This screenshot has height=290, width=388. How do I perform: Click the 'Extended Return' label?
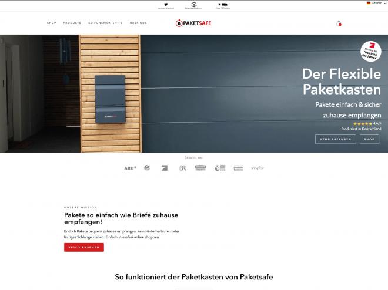pyautogui.click(x=193, y=8)
